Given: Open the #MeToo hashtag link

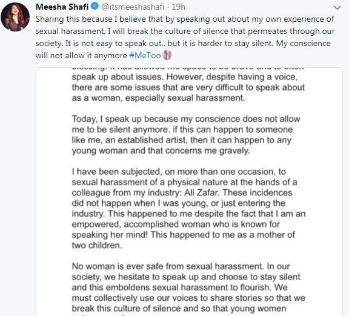Looking at the screenshot, I should pos(145,55).
